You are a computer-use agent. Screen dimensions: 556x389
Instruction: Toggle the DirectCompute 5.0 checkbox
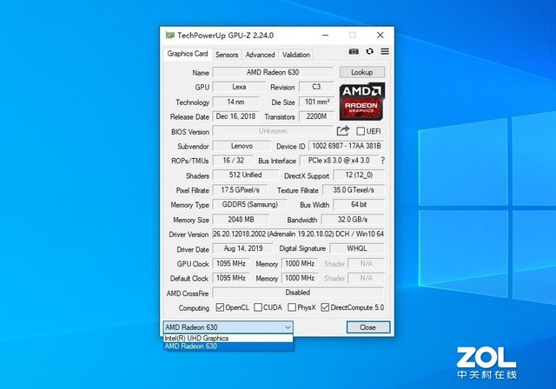pyautogui.click(x=325, y=307)
